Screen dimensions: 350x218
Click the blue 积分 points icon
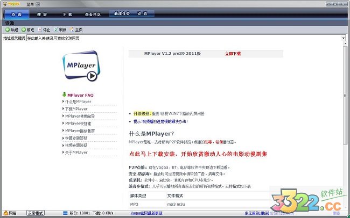pyautogui.click(x=65, y=213)
